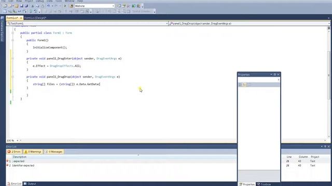Sort errors by Column header
Screen dimensions: 332x186
tap(303, 157)
